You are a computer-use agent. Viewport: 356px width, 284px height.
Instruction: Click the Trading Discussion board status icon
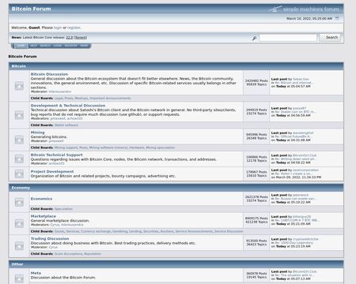pyautogui.click(x=19, y=246)
